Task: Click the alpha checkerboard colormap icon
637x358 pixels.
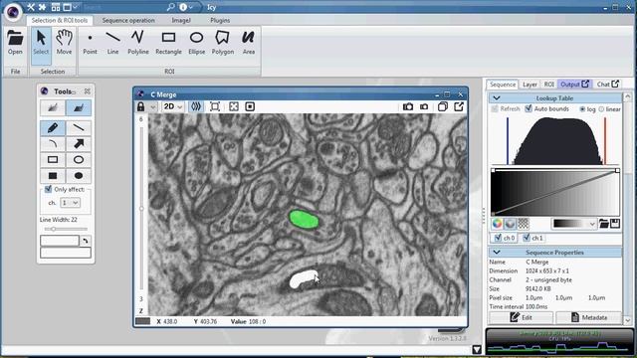Action: (x=524, y=224)
